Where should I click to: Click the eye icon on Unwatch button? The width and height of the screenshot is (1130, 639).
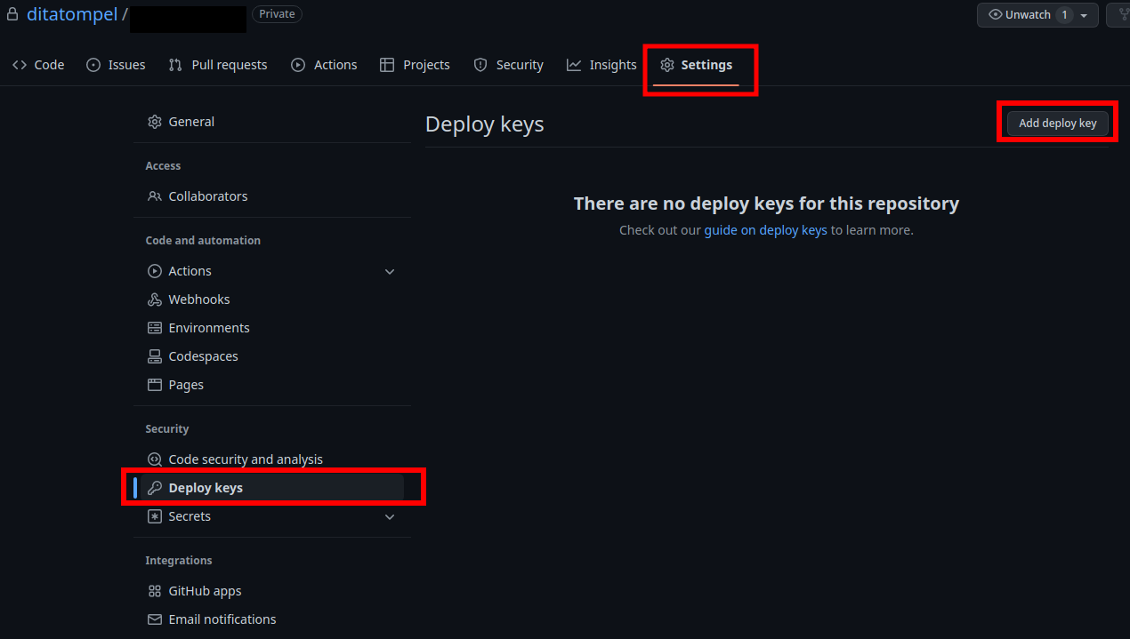(996, 15)
